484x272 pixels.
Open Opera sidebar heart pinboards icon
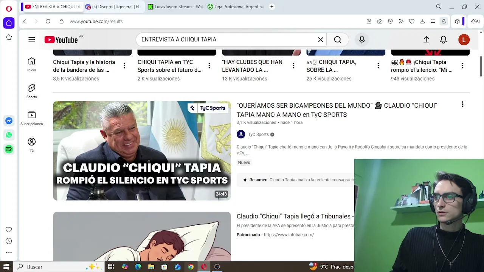[9, 230]
